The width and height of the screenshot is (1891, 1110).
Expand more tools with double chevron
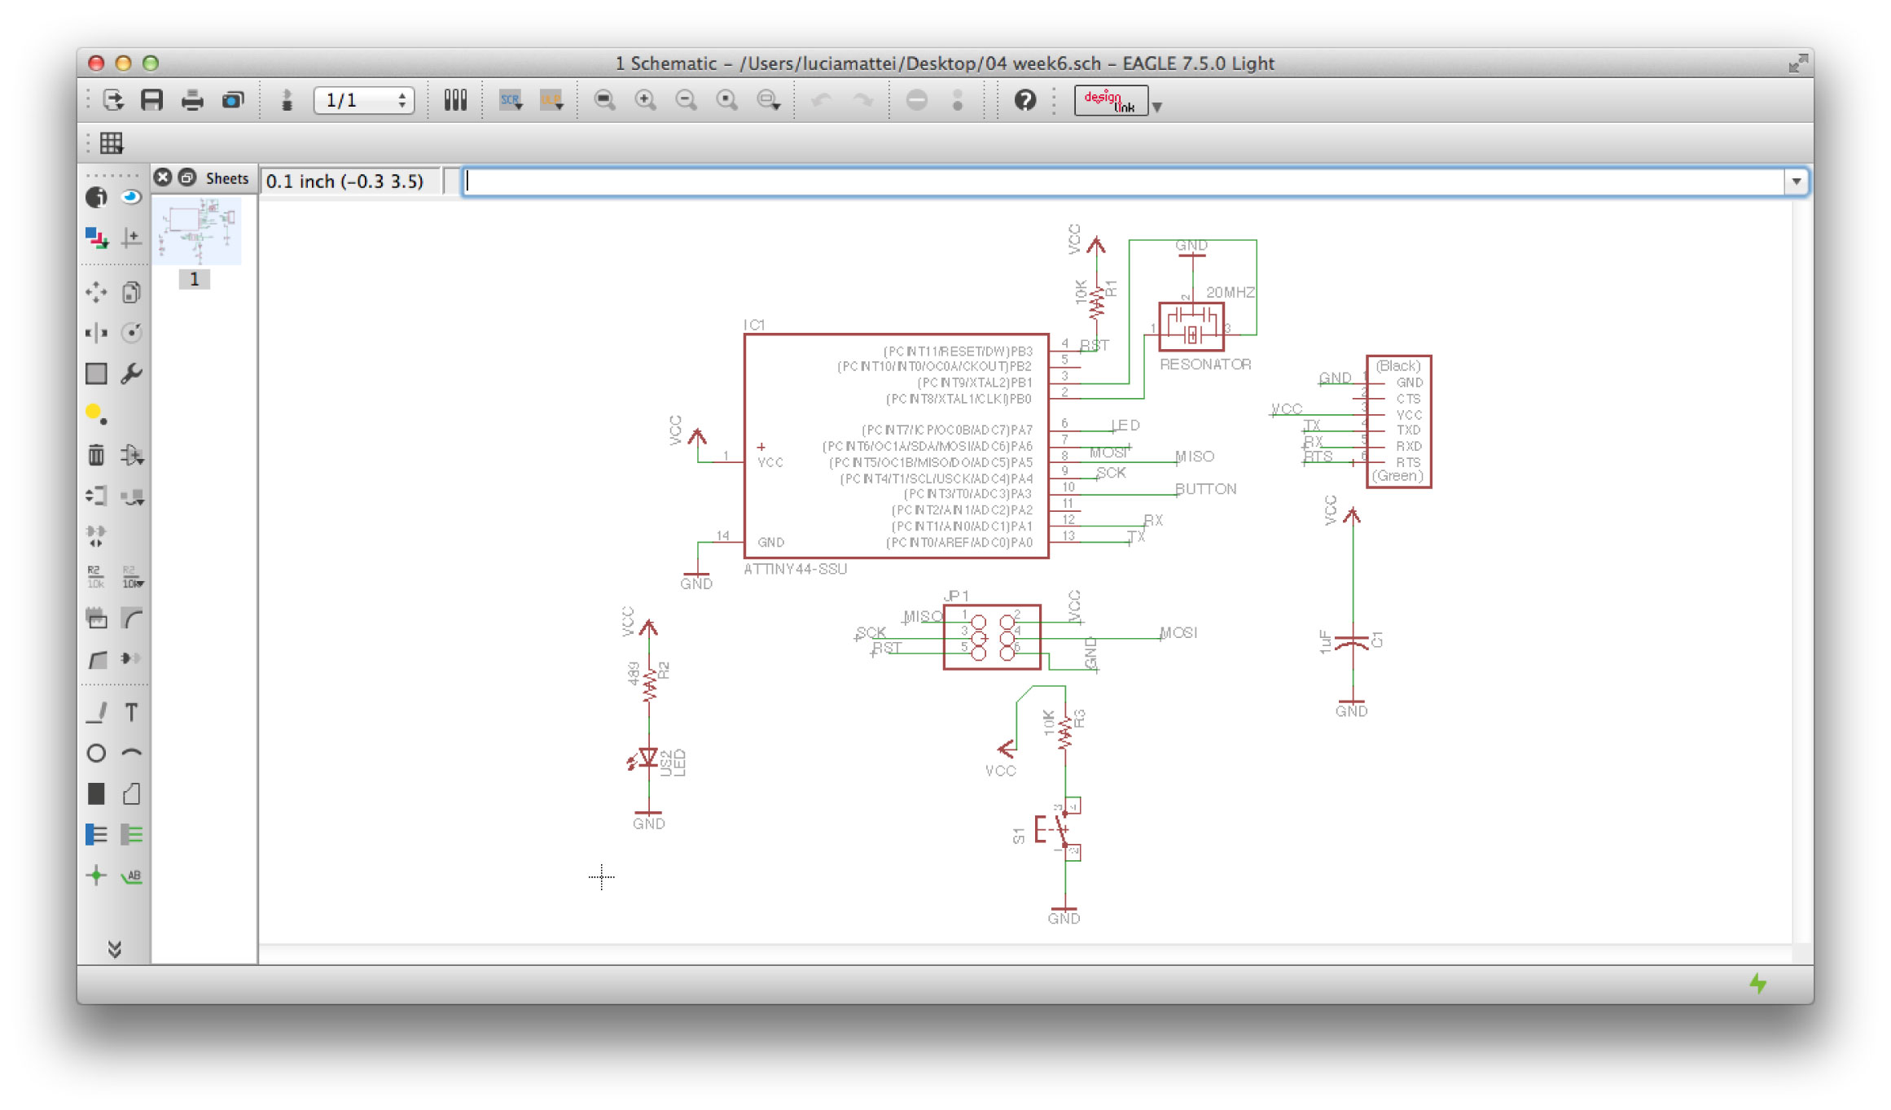(x=114, y=949)
